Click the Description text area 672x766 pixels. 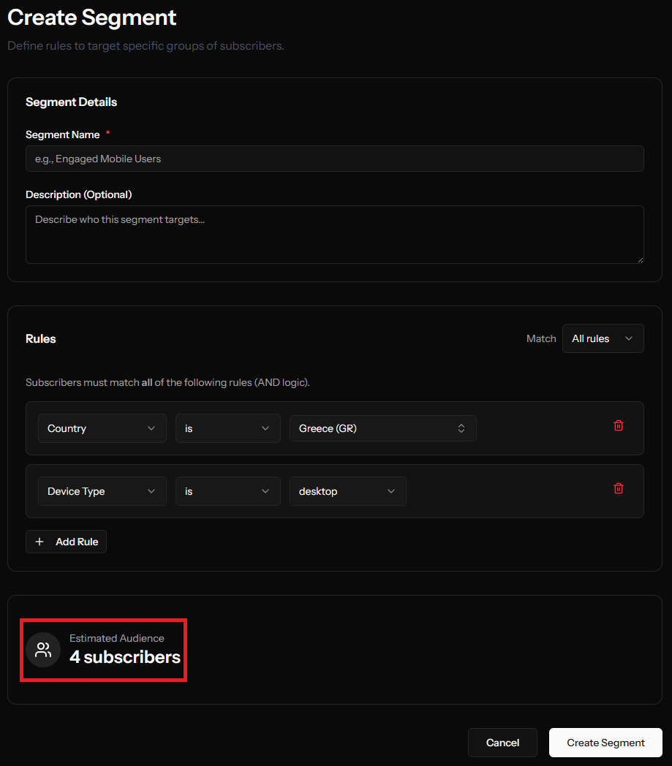[x=334, y=234]
